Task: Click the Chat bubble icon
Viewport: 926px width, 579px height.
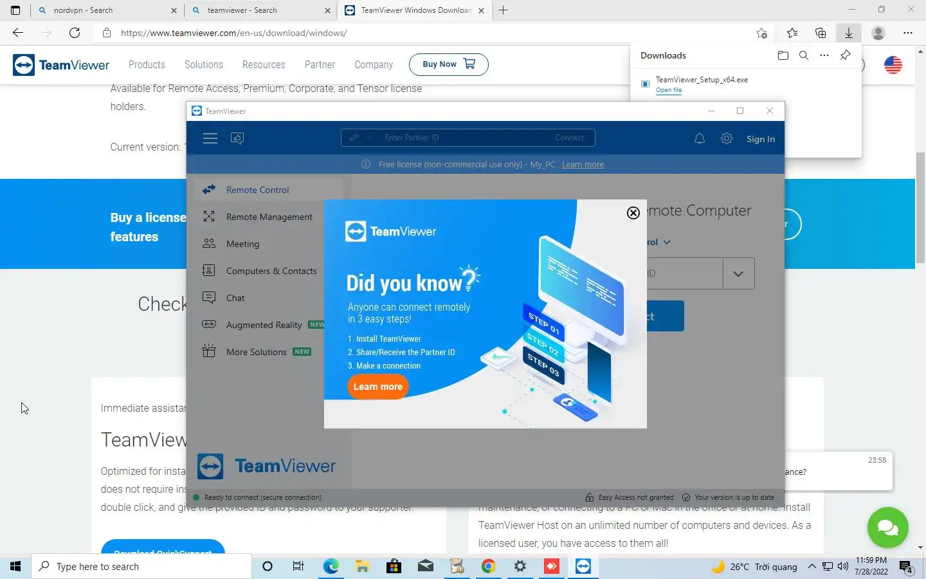Action: coord(209,297)
